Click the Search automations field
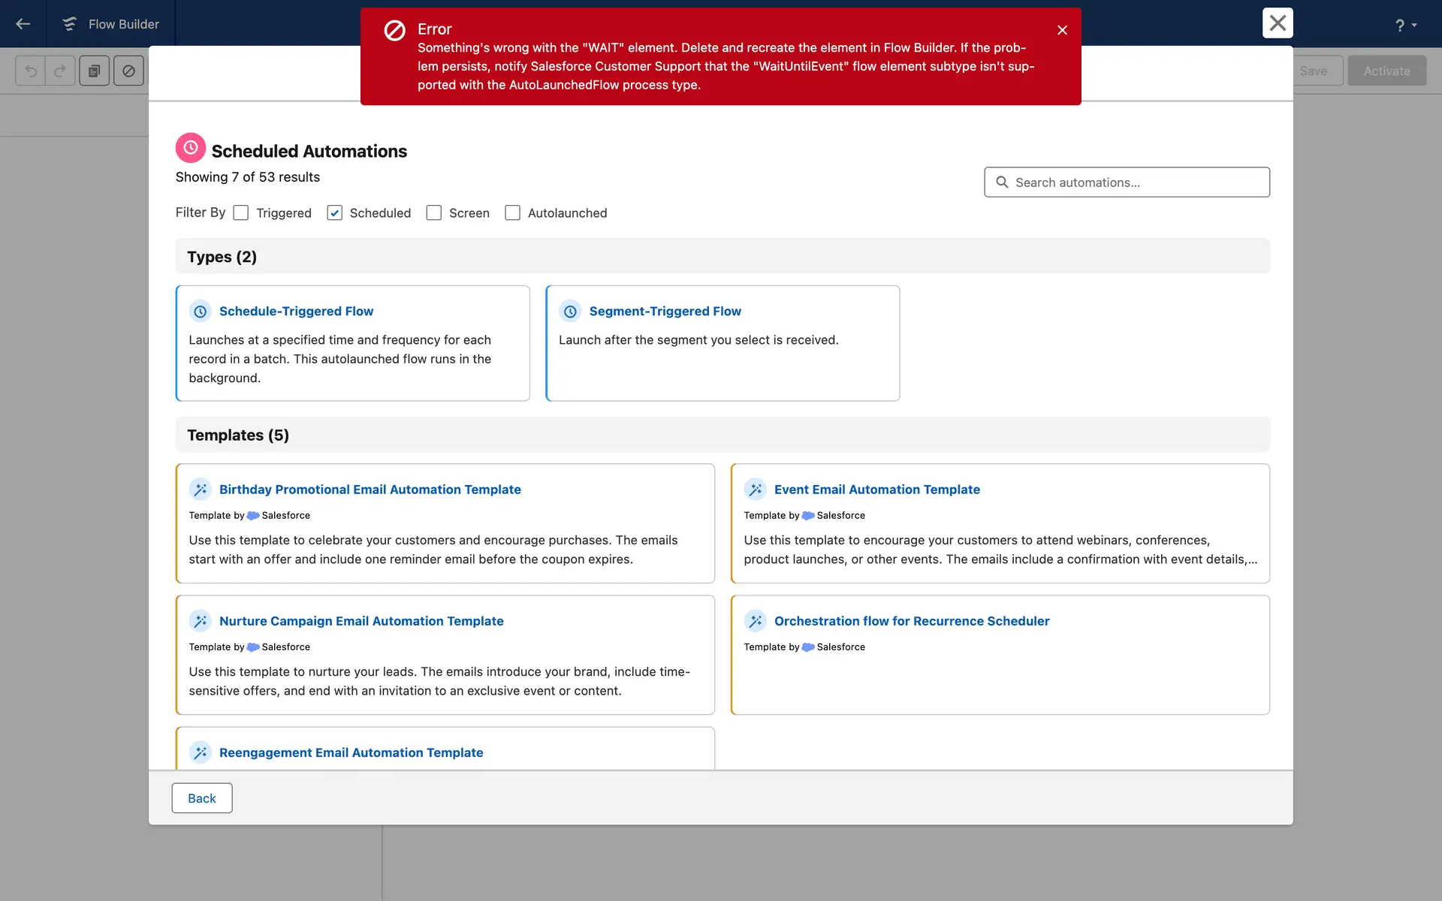Screen dimensions: 1442x901 click(1127, 182)
